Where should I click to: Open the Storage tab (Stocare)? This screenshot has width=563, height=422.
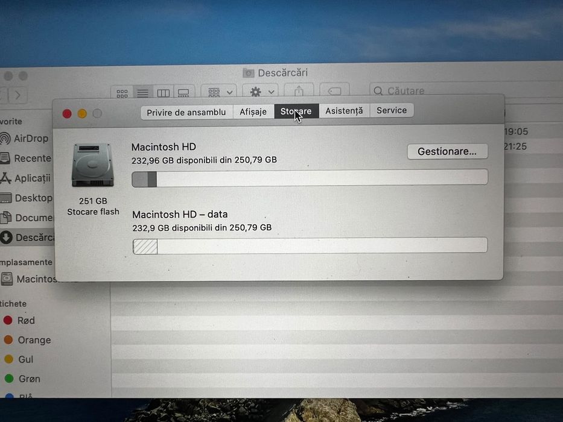[296, 112]
